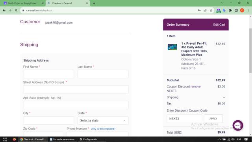The image size is (252, 142).
Task: Open the Windows Start menu
Action: (x=5, y=139)
